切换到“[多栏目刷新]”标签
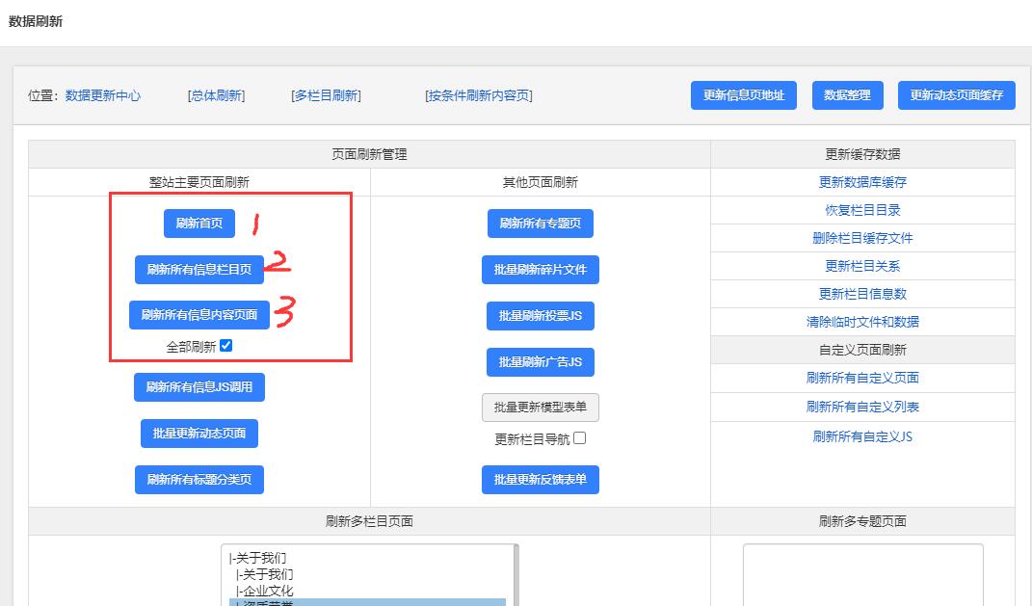This screenshot has height=606, width=1032. click(324, 95)
